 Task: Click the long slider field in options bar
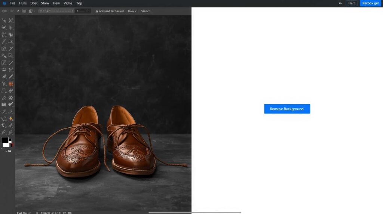56,11
